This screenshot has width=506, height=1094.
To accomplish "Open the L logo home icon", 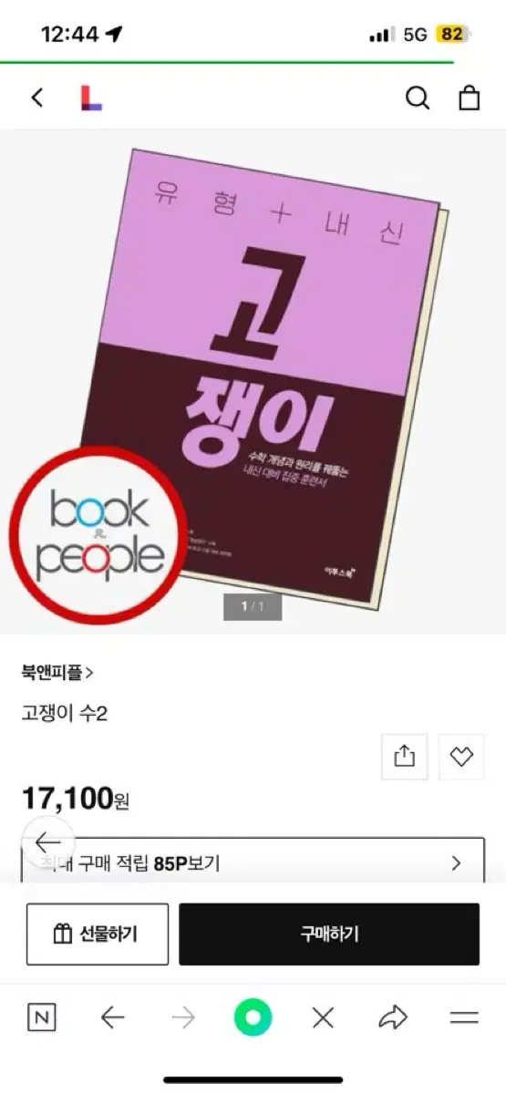I will [x=91, y=98].
